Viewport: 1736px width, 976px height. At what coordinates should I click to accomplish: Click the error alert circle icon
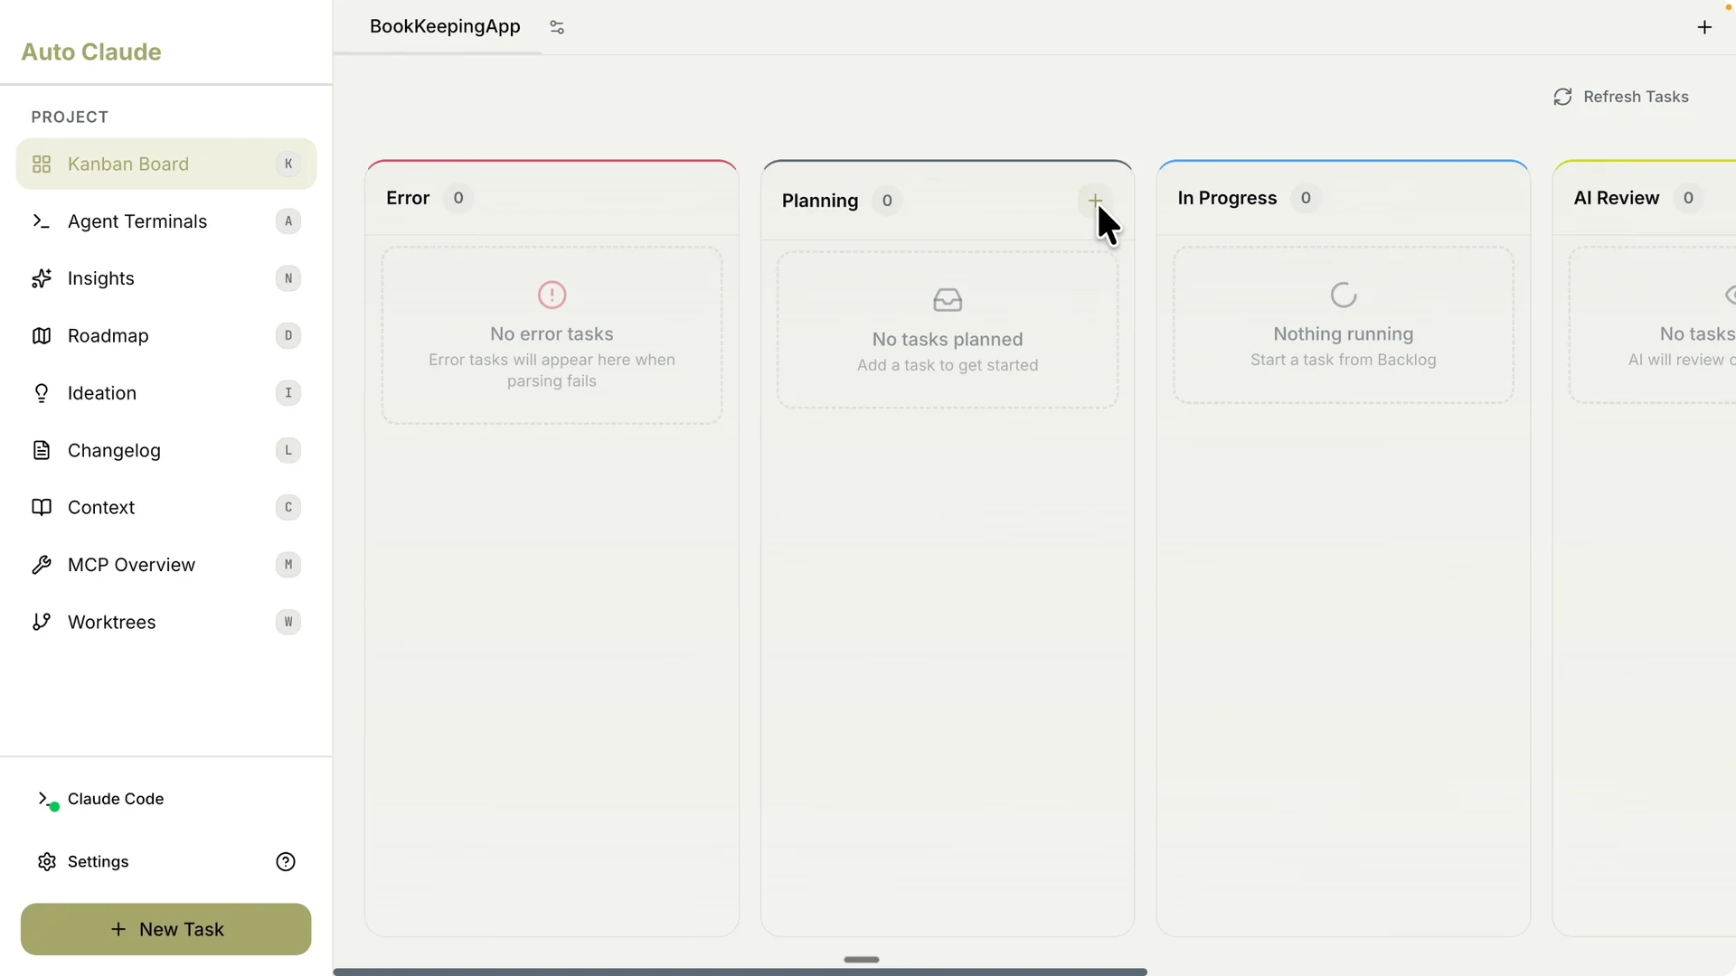[552, 295]
